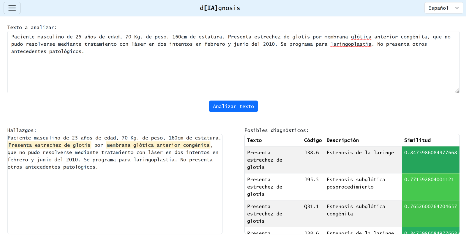Open the hamburger navigation menu

click(x=12, y=8)
